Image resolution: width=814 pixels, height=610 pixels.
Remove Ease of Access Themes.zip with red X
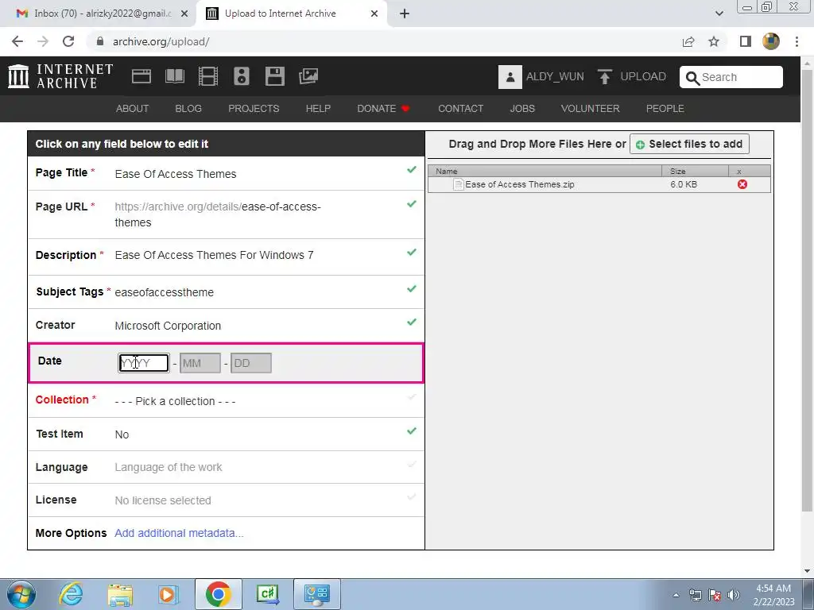(x=742, y=184)
